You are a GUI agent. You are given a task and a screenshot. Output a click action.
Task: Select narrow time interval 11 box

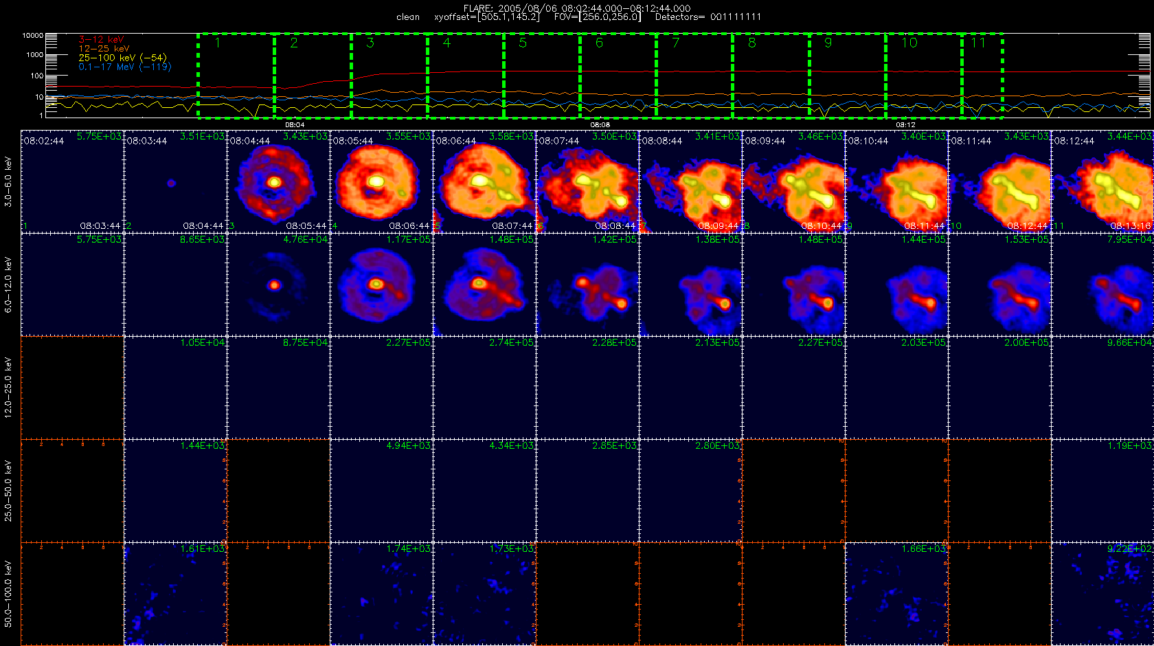[x=982, y=76]
